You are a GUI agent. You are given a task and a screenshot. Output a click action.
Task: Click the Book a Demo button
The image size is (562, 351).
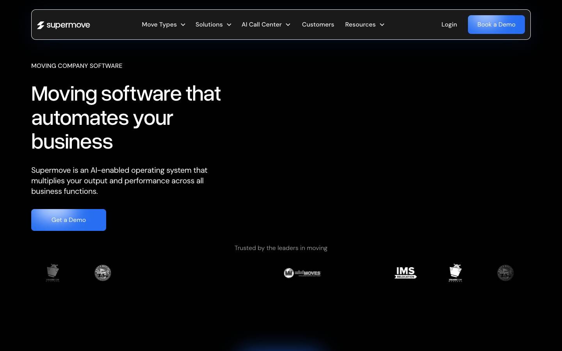click(x=496, y=25)
